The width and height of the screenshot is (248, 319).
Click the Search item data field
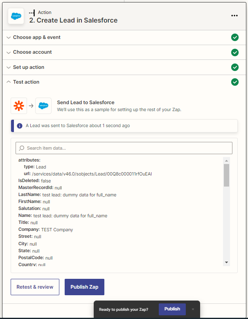(x=124, y=148)
